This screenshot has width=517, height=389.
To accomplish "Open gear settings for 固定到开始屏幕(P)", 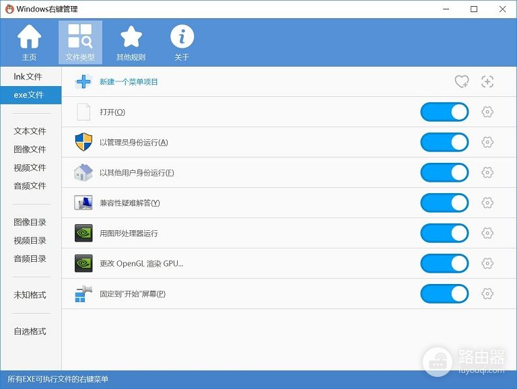I will pyautogui.click(x=487, y=293).
